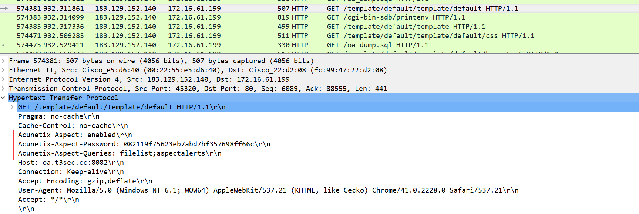Select the Cache-Control header line
Image resolution: width=639 pixels, height=214 pixels.
point(73,126)
